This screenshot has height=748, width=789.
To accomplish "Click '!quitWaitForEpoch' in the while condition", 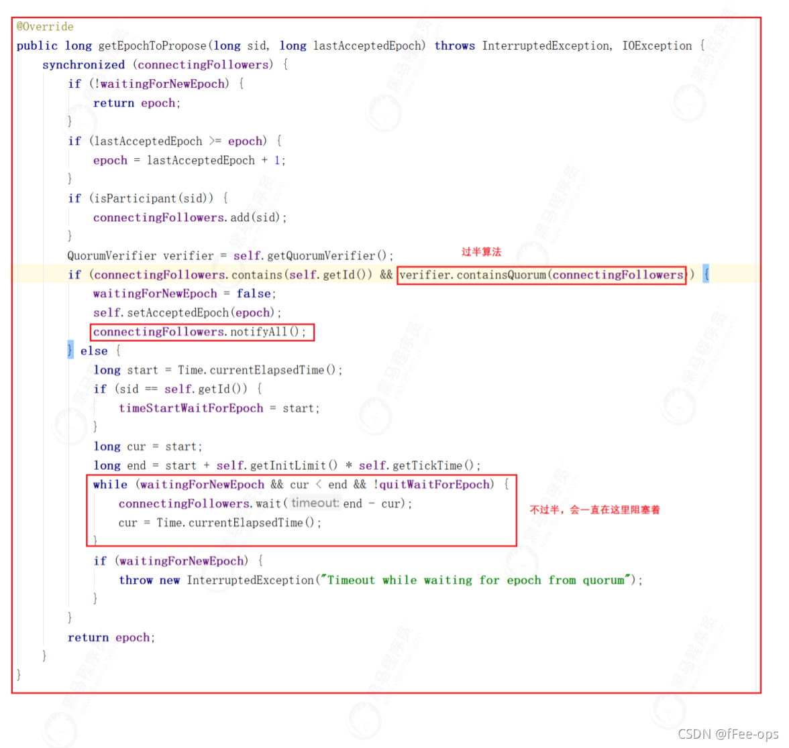I will click(x=431, y=485).
